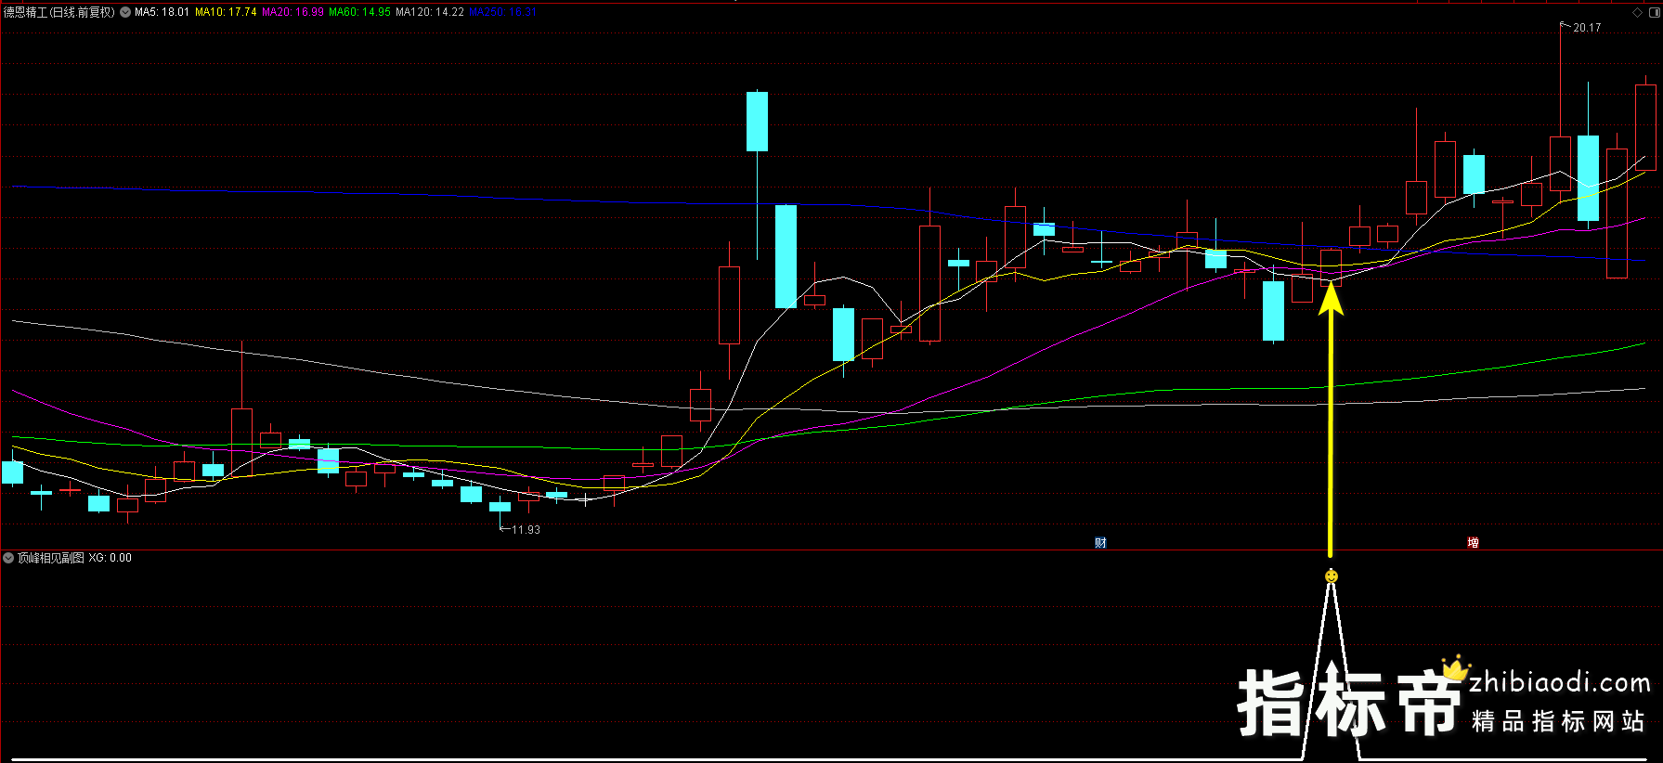Click the red 增 marker on the time axis
Viewport: 1663px width, 763px height.
point(1473,543)
